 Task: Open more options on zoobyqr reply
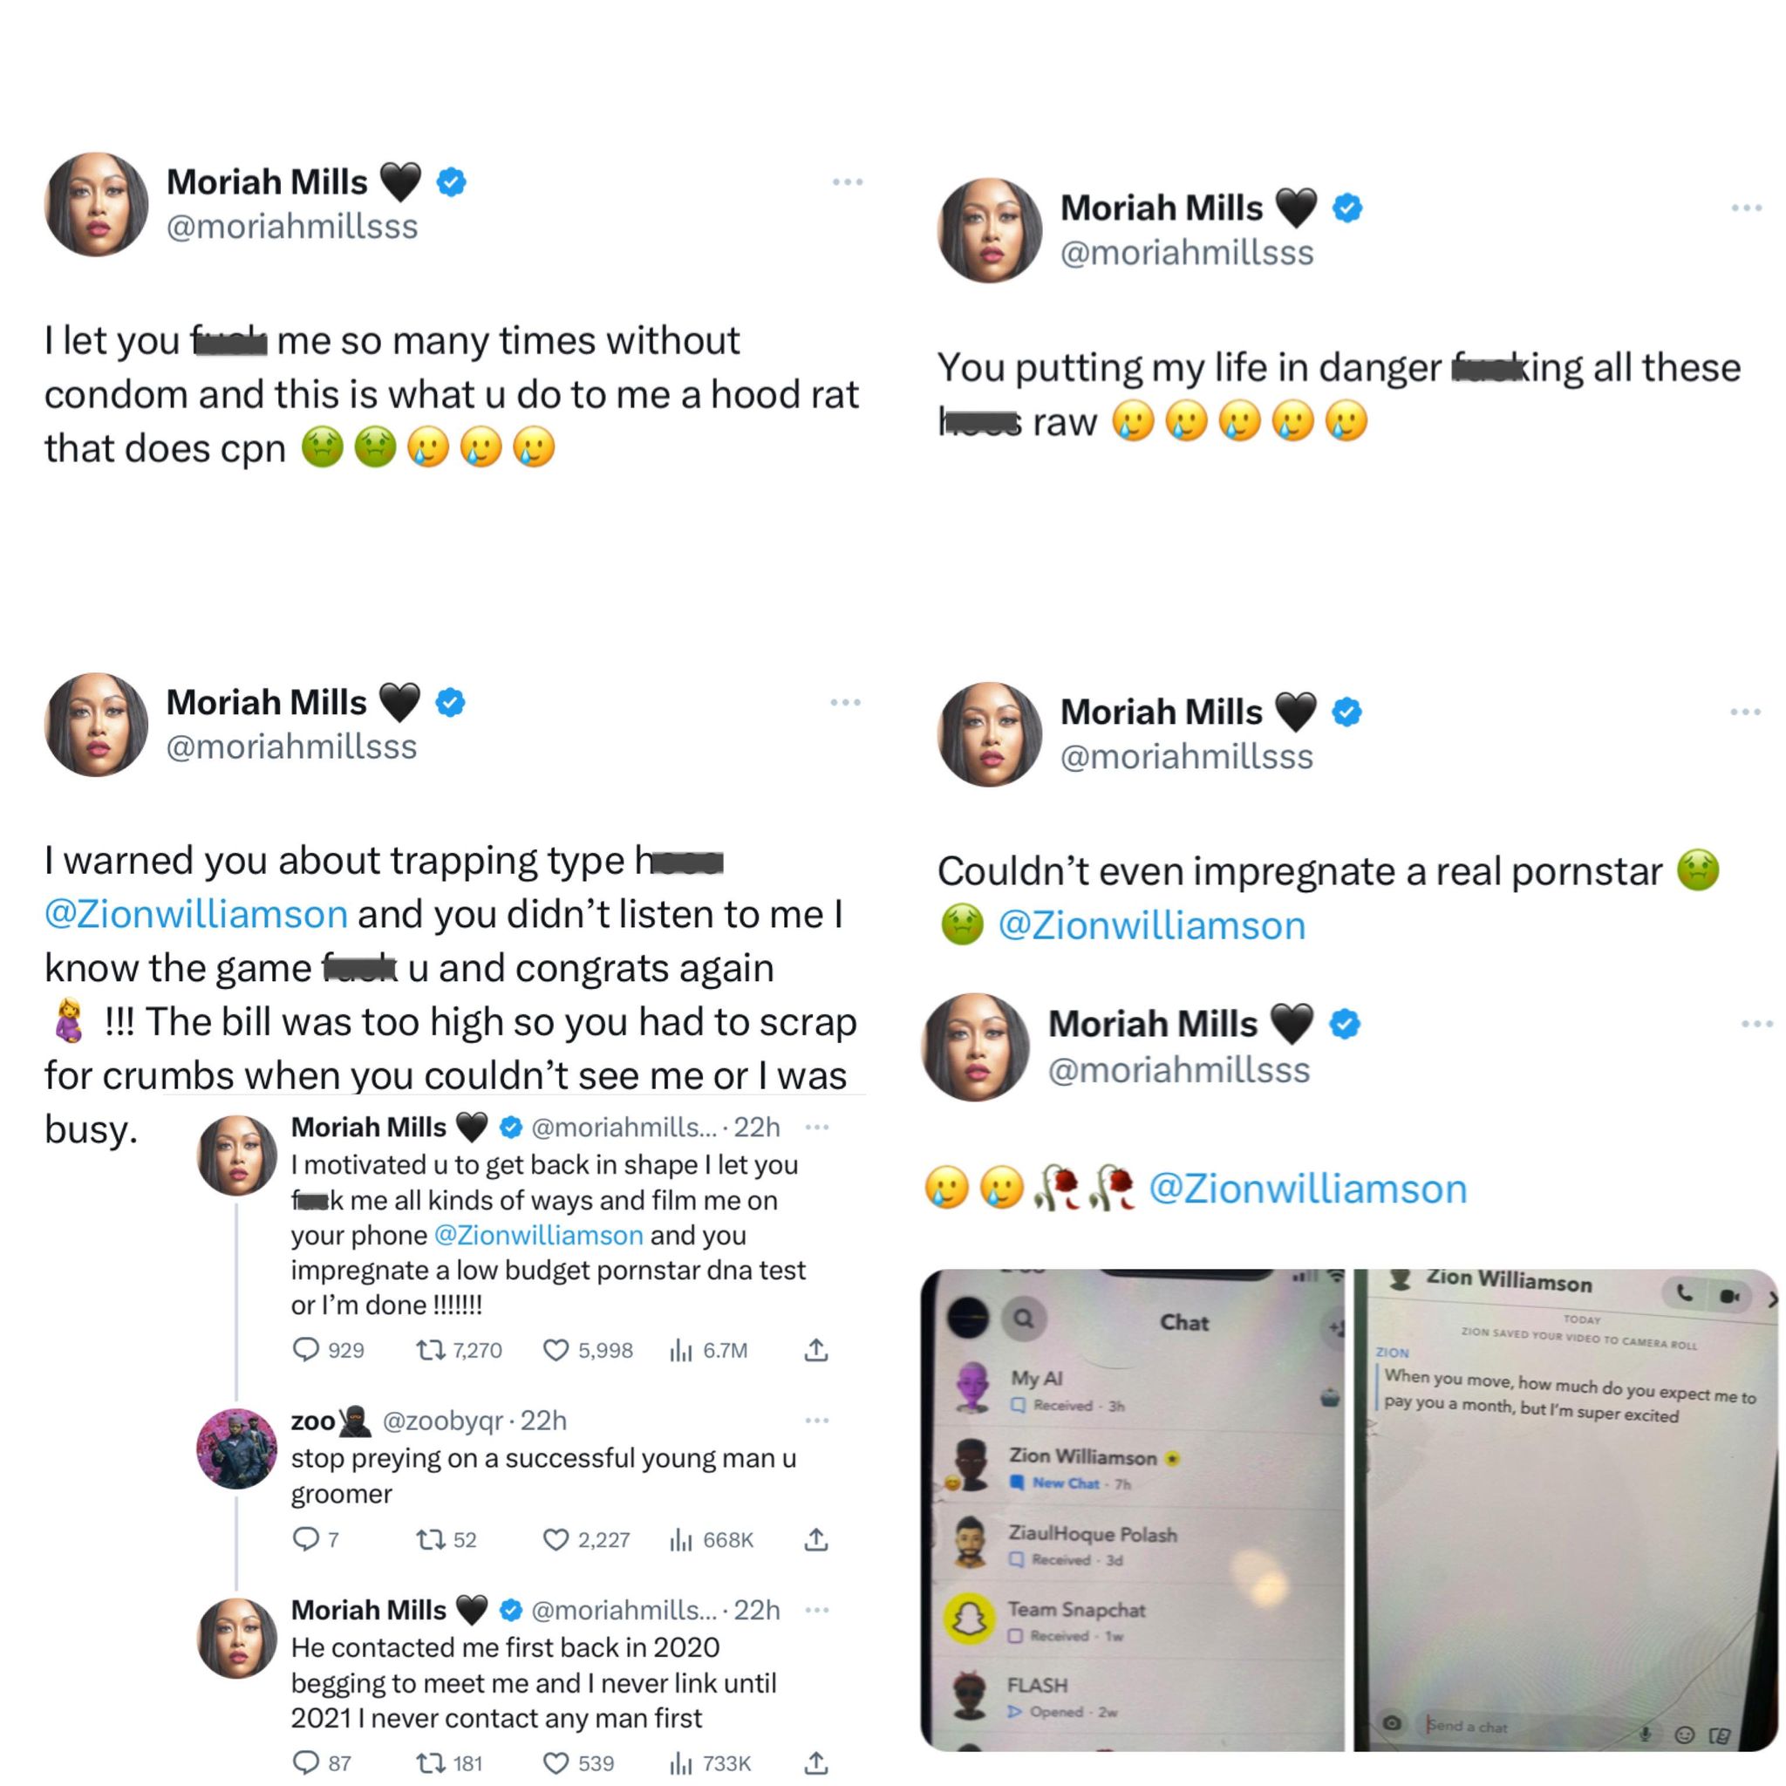click(x=817, y=1421)
